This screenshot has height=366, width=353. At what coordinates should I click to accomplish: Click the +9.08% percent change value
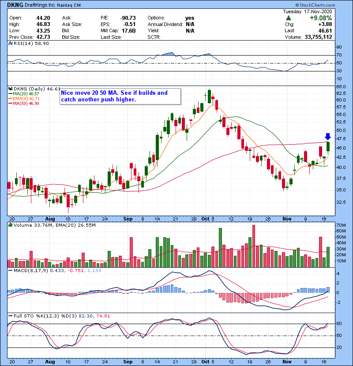click(321, 18)
